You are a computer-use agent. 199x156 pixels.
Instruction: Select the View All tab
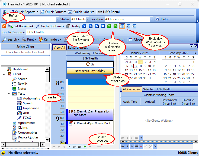(59, 48)
